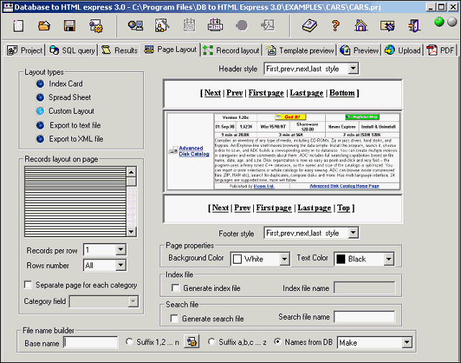
Task: Click the white Background Color swatch
Action: click(237, 259)
